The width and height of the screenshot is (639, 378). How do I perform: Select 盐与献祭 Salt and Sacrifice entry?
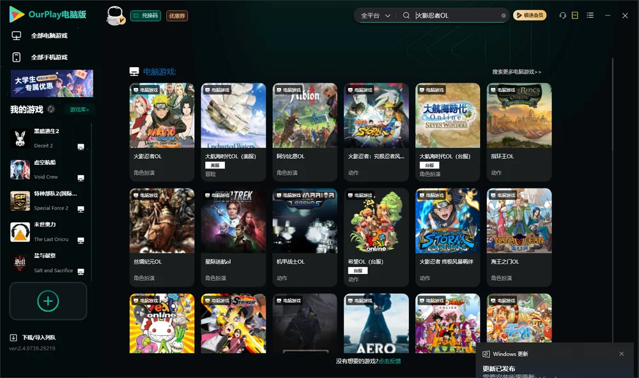pos(48,263)
